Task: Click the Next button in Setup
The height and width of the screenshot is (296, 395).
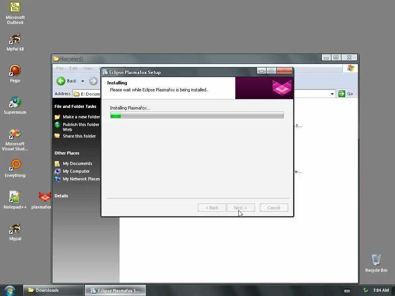Action: pos(241,208)
